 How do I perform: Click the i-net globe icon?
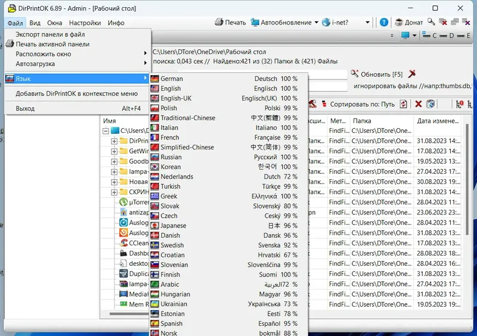tap(326, 22)
